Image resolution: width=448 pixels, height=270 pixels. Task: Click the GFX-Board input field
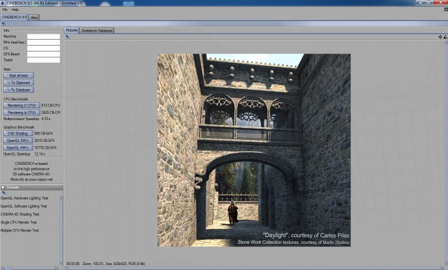[x=44, y=54]
